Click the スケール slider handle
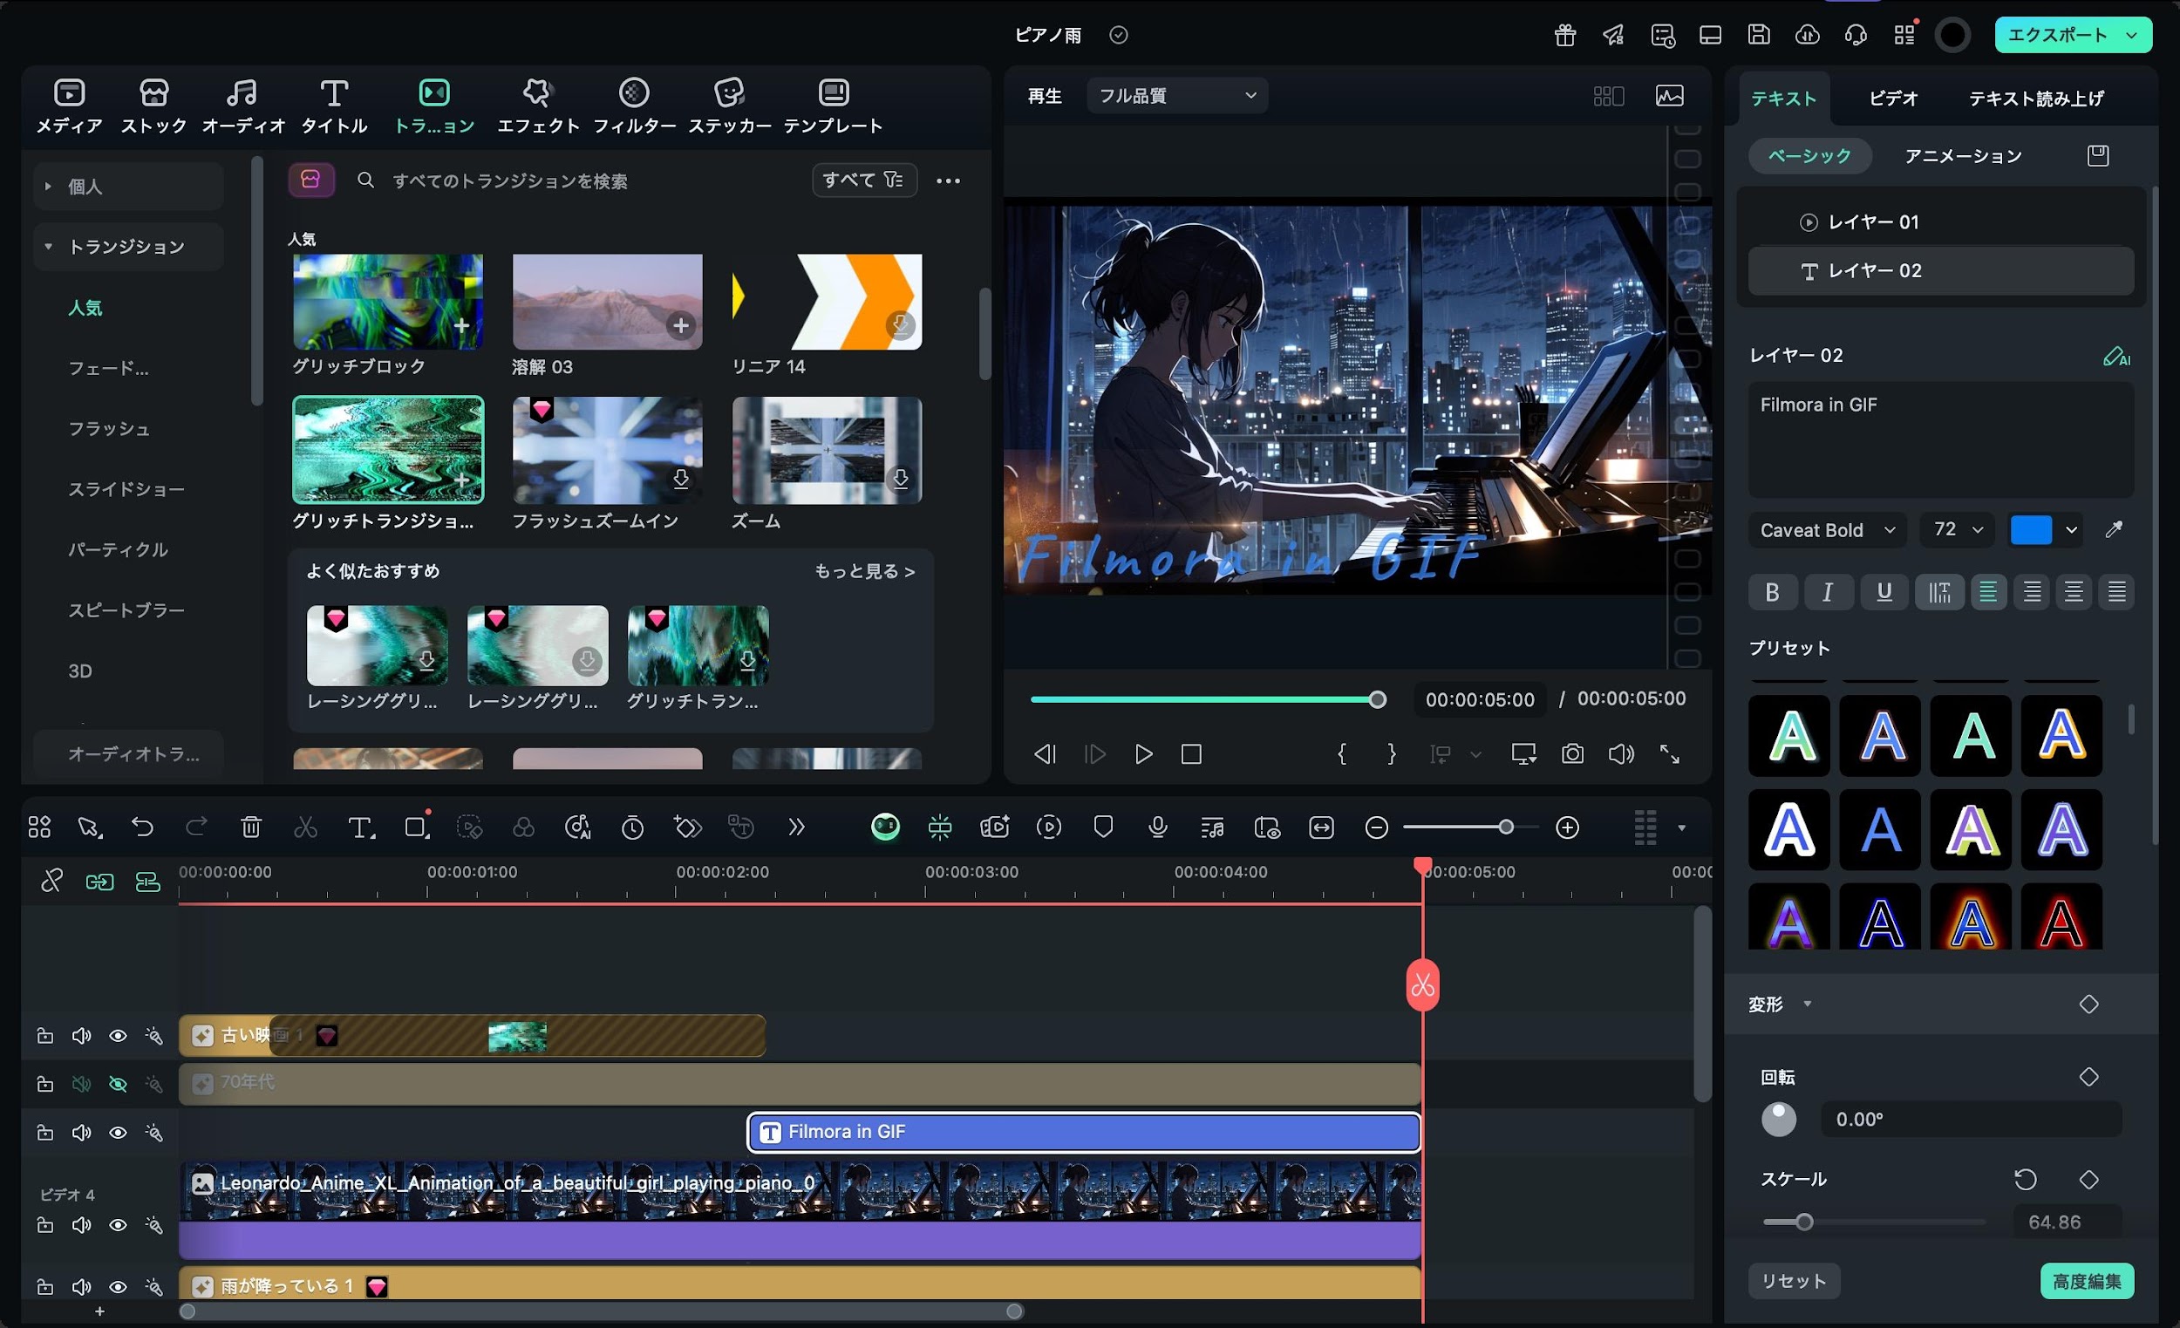2180x1328 pixels. point(1804,1222)
